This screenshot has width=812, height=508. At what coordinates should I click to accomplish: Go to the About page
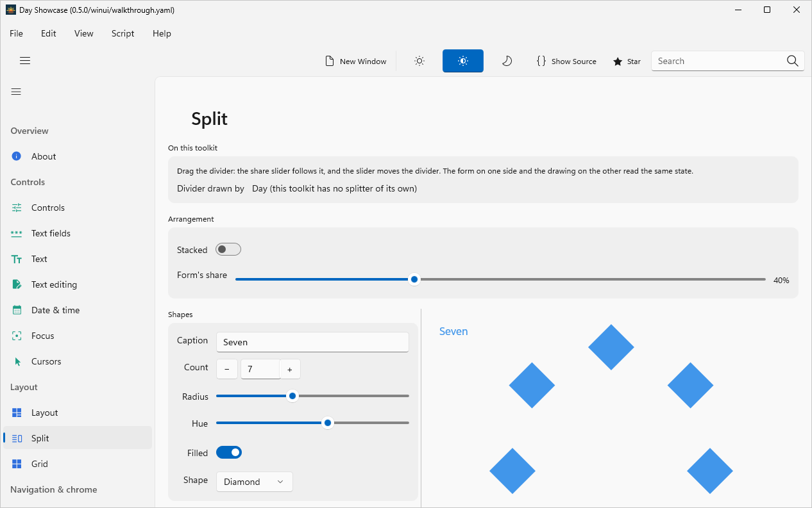(x=78, y=156)
